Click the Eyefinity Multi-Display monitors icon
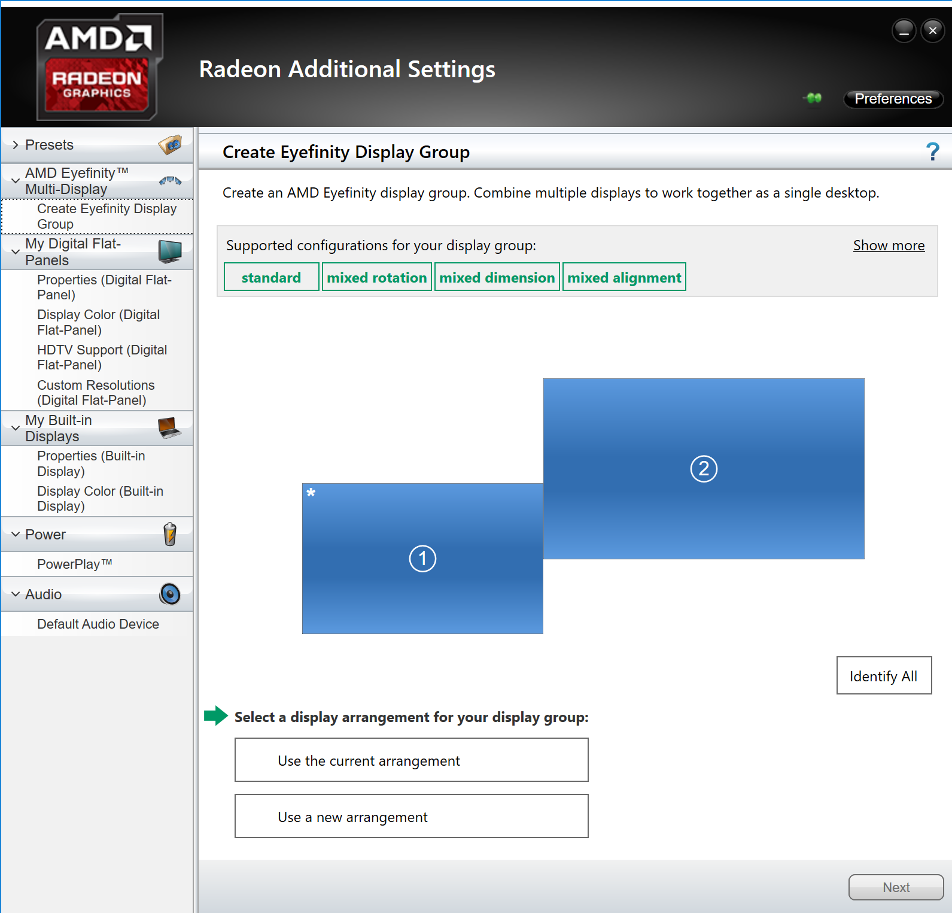The image size is (952, 913). click(x=170, y=181)
